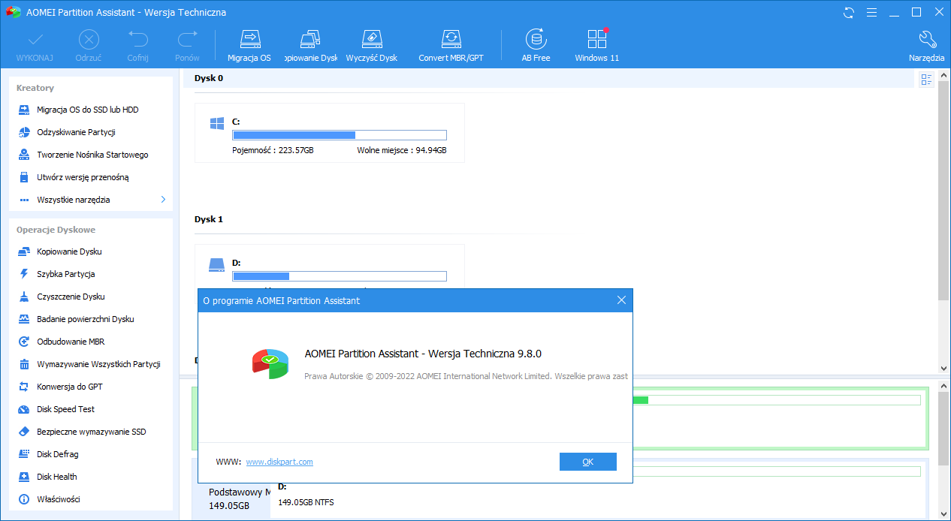Select Szybka Partycja operation
This screenshot has height=521, width=951.
click(65, 274)
